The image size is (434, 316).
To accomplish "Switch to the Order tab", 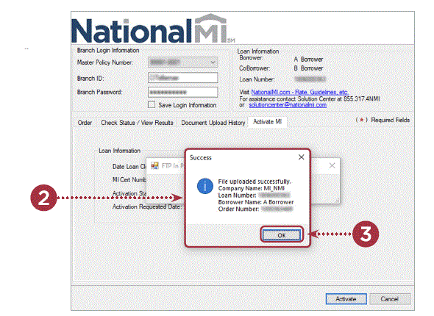I will click(85, 123).
